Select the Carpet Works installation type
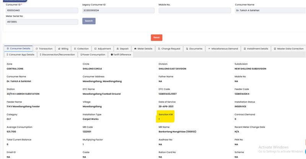306x159 pixels. coord(91,119)
